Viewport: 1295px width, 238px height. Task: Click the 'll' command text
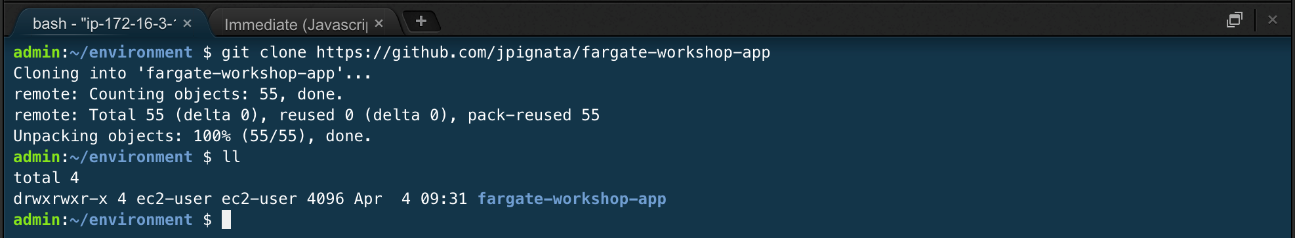pyautogui.click(x=232, y=157)
